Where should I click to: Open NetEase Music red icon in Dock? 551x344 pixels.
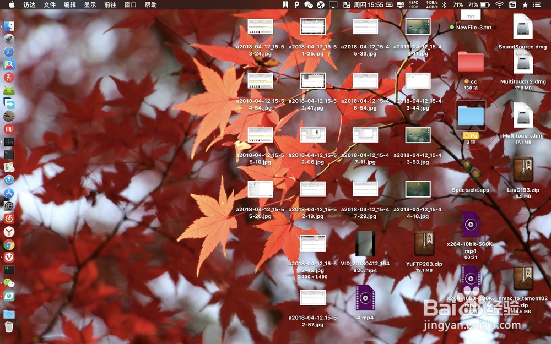tap(9, 219)
